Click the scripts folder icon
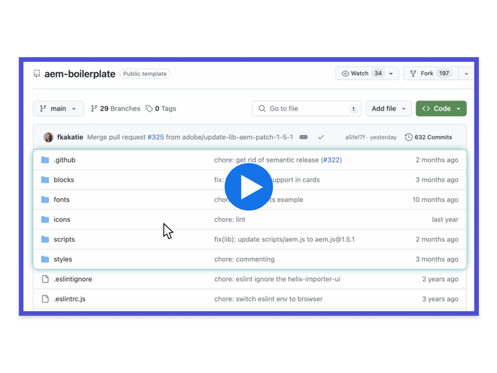 click(45, 239)
